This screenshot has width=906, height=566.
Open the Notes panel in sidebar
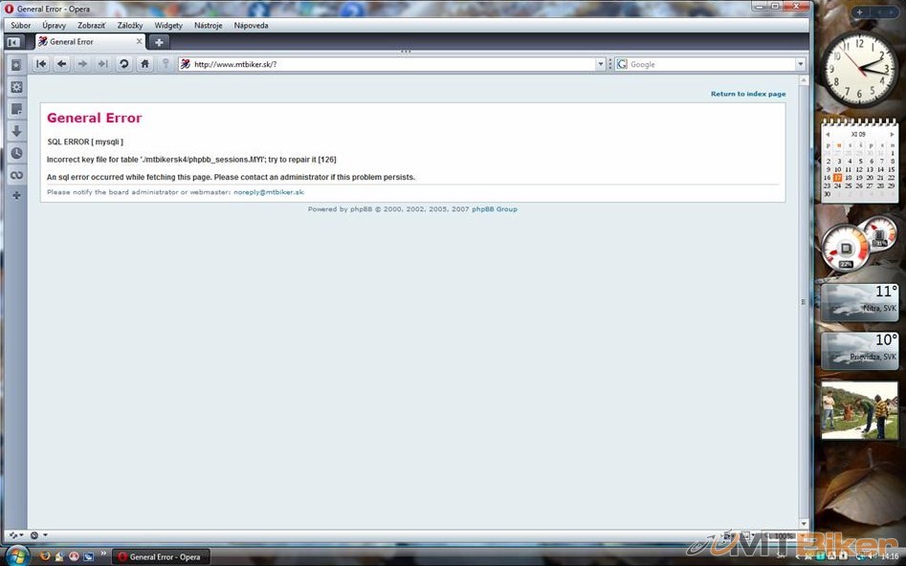16,109
